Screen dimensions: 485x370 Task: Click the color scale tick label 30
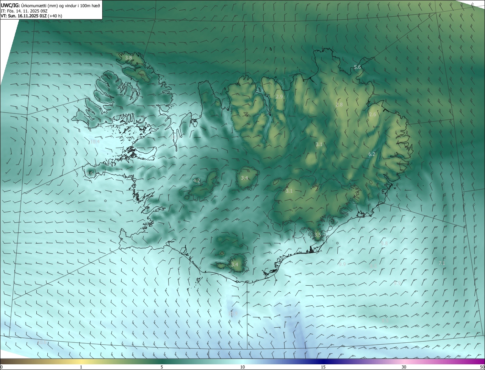(404, 367)
